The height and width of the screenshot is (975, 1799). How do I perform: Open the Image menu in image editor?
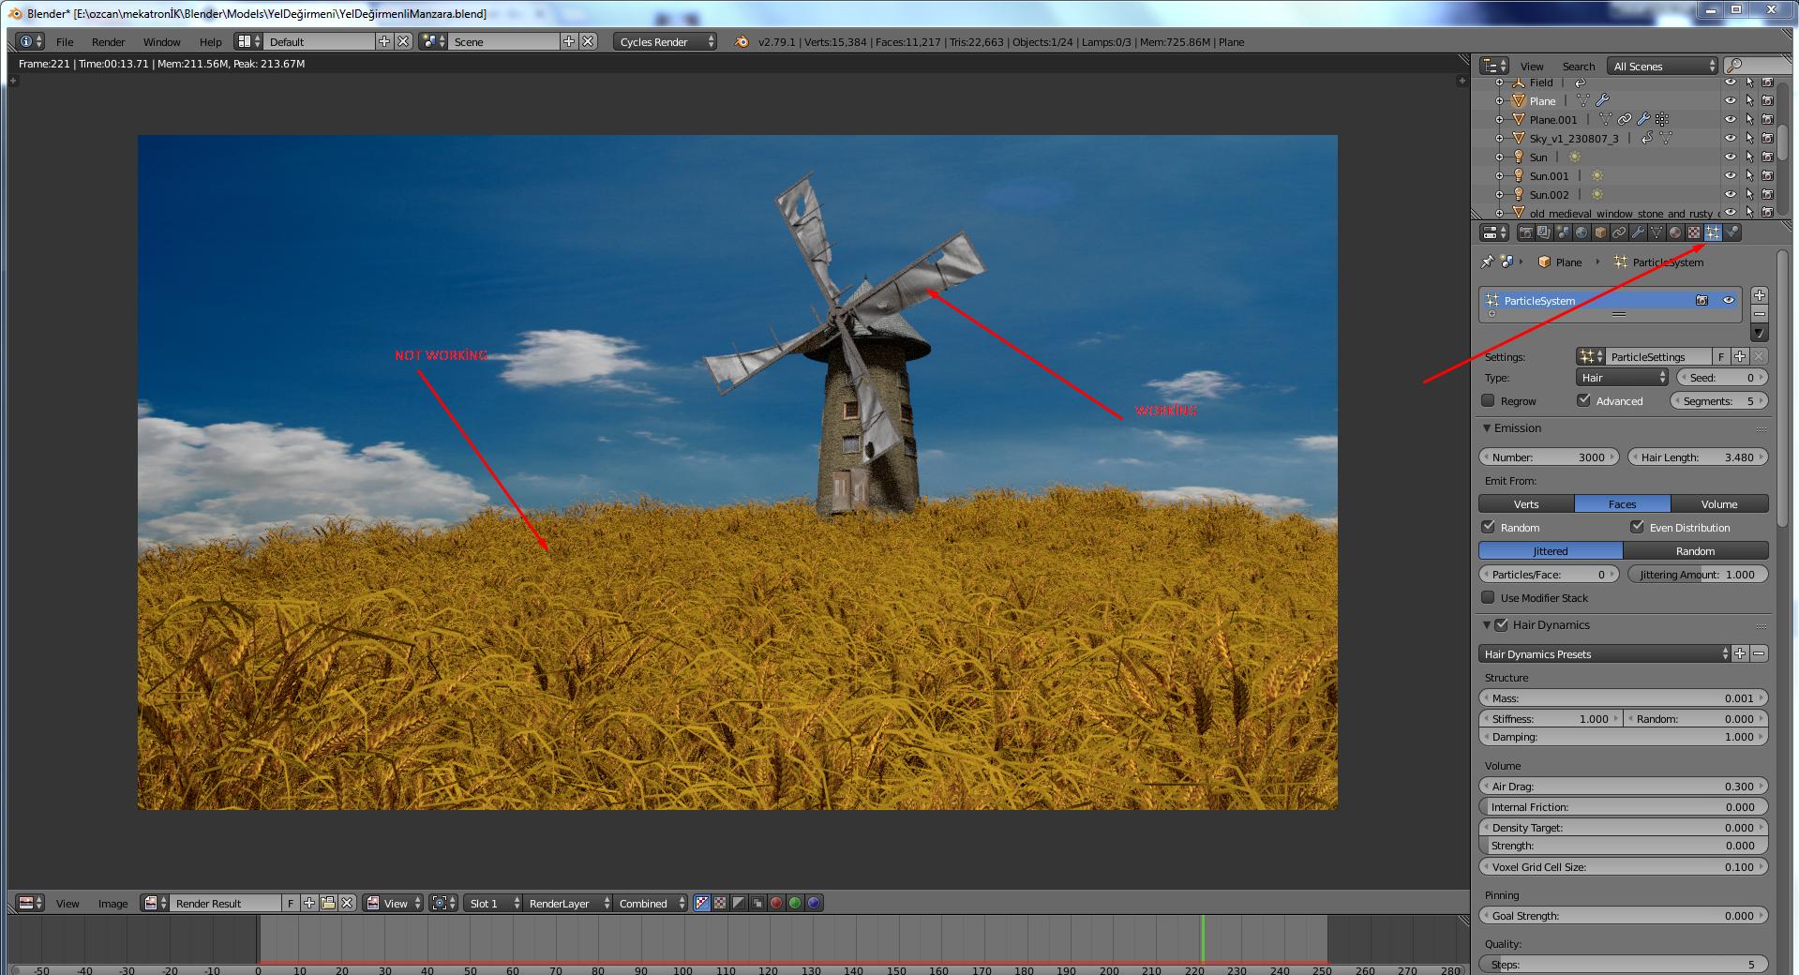[x=112, y=903]
